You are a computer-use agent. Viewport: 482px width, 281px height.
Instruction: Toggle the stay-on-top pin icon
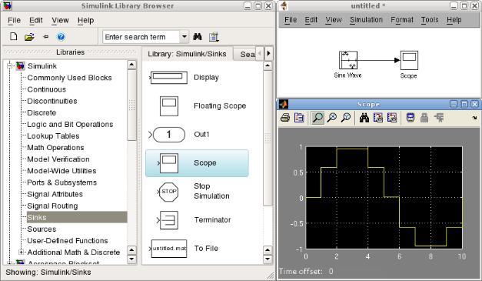coord(45,37)
